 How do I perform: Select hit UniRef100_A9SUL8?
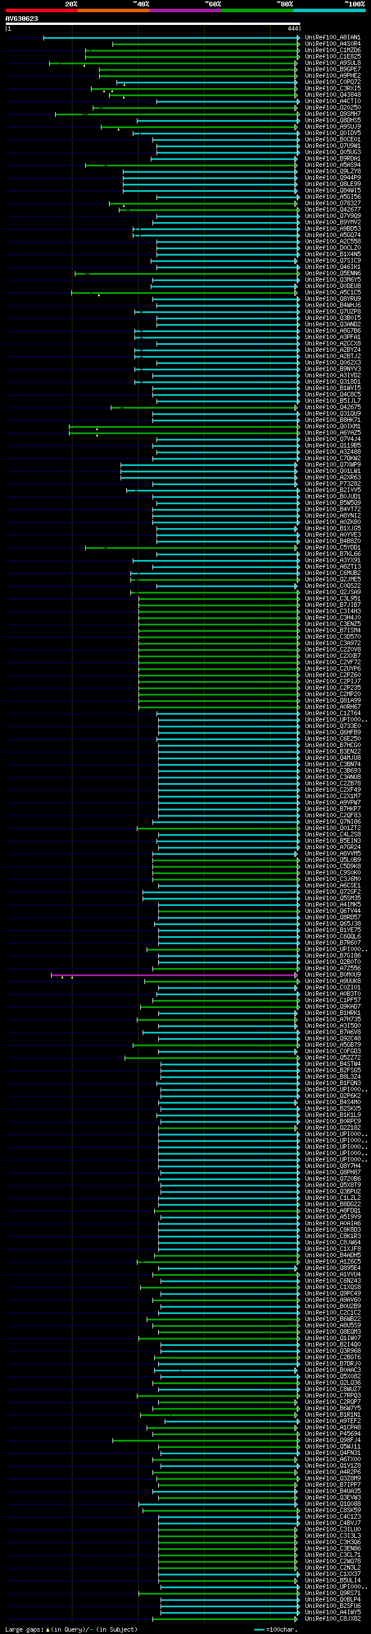pos(332,63)
